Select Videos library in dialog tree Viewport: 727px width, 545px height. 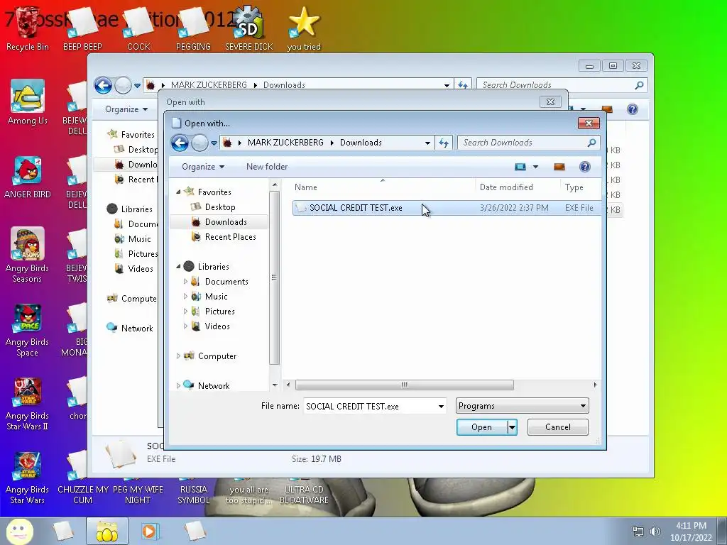(217, 326)
